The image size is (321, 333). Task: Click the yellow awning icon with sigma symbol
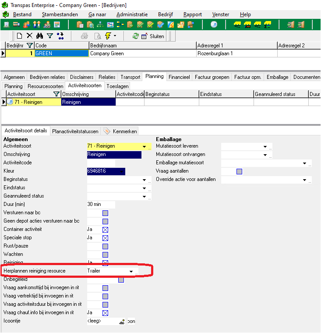(268, 25)
